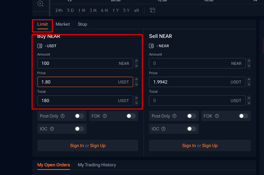
Task: Enable FOK toggle in Sell panel
Action: pos(244,116)
